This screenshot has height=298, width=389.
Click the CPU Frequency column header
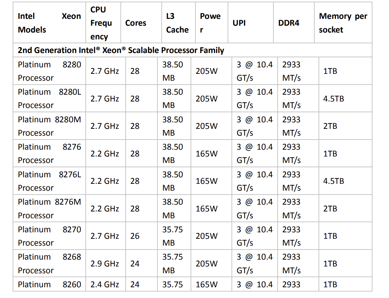tap(101, 23)
